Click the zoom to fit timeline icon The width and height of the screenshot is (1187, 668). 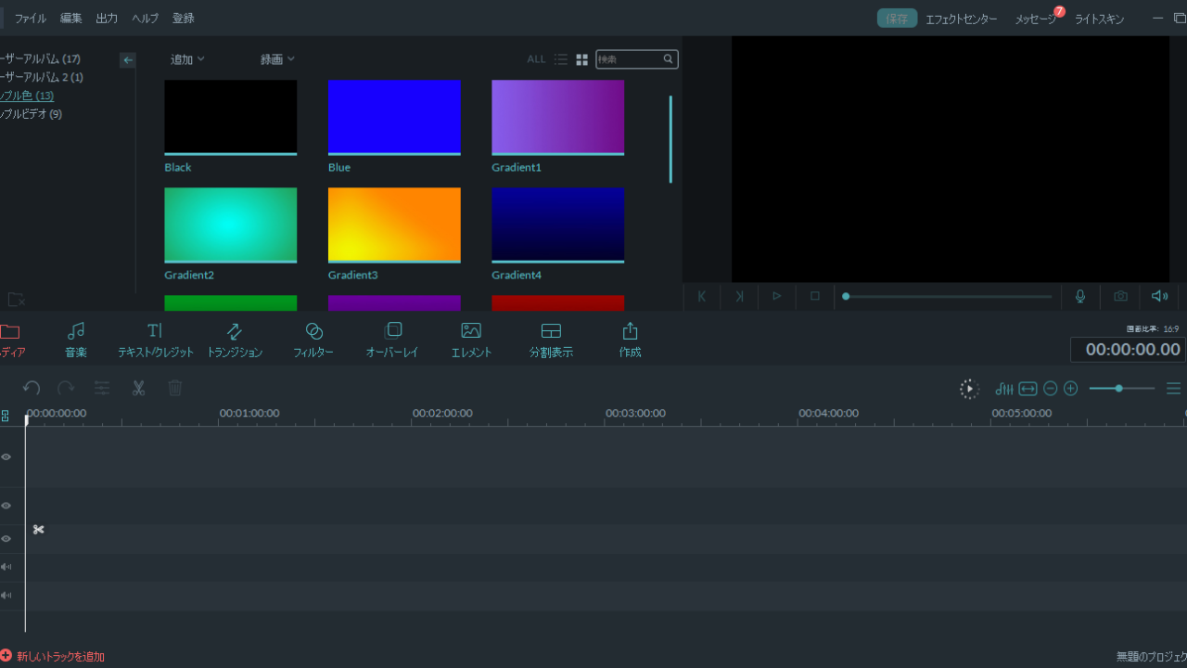pyautogui.click(x=1027, y=389)
